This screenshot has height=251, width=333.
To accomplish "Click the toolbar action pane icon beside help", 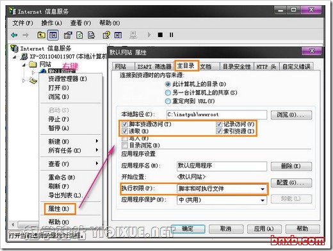I will (118, 35).
